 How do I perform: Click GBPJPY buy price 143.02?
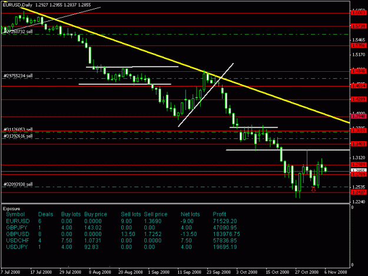click(x=92, y=228)
